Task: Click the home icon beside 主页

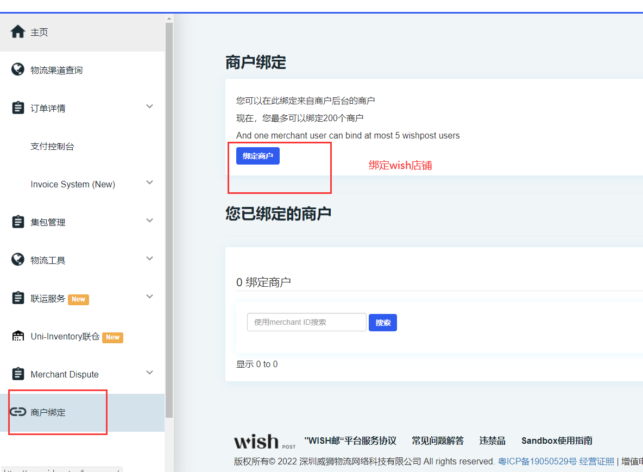Action: (x=18, y=32)
